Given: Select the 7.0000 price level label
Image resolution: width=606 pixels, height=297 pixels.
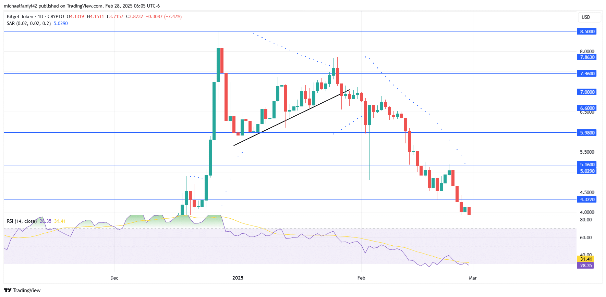Looking at the screenshot, I should tap(587, 92).
